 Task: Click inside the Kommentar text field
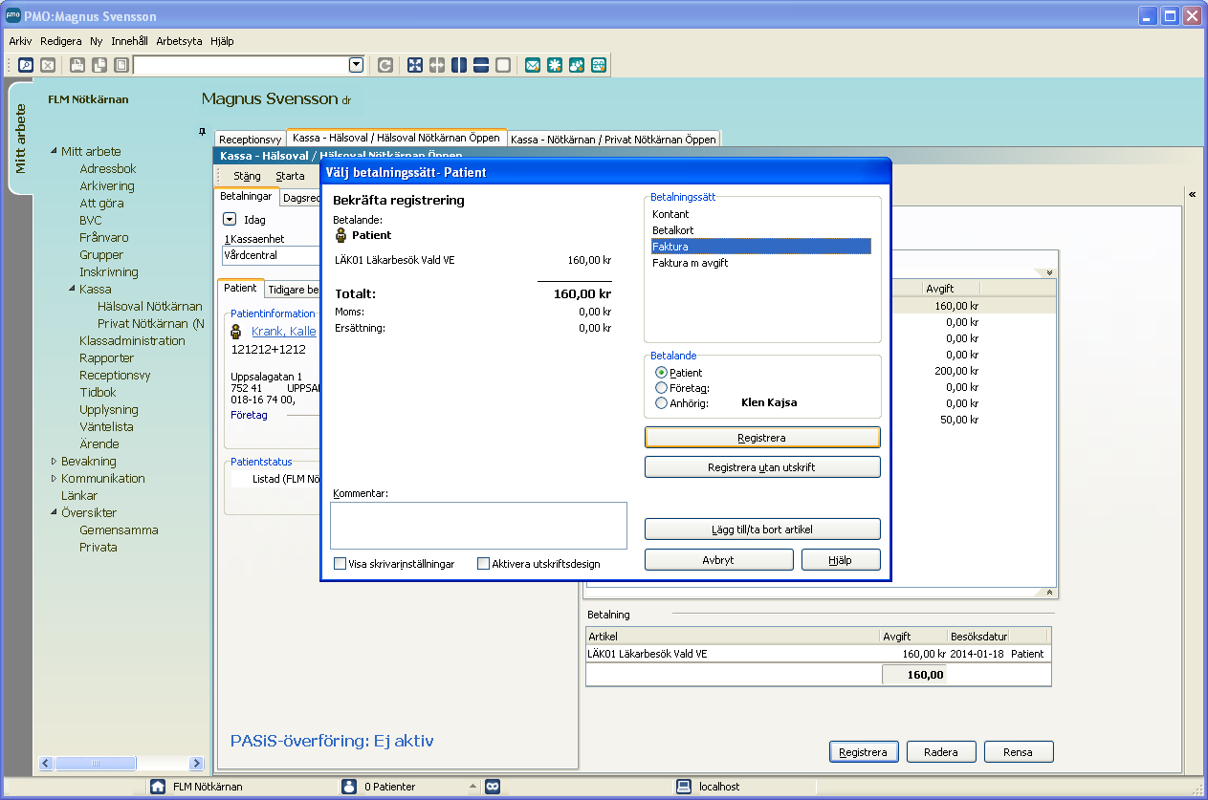pos(478,526)
